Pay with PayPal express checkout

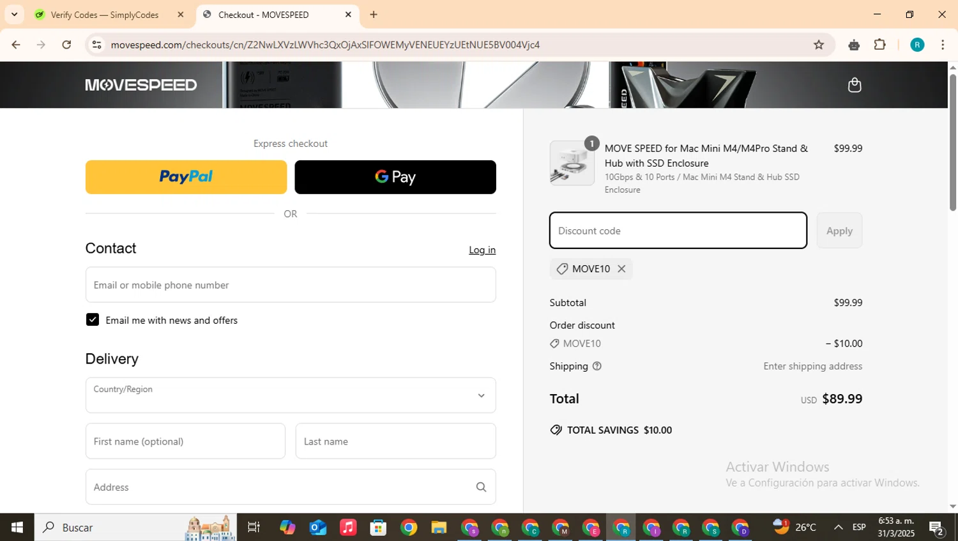pos(186,177)
